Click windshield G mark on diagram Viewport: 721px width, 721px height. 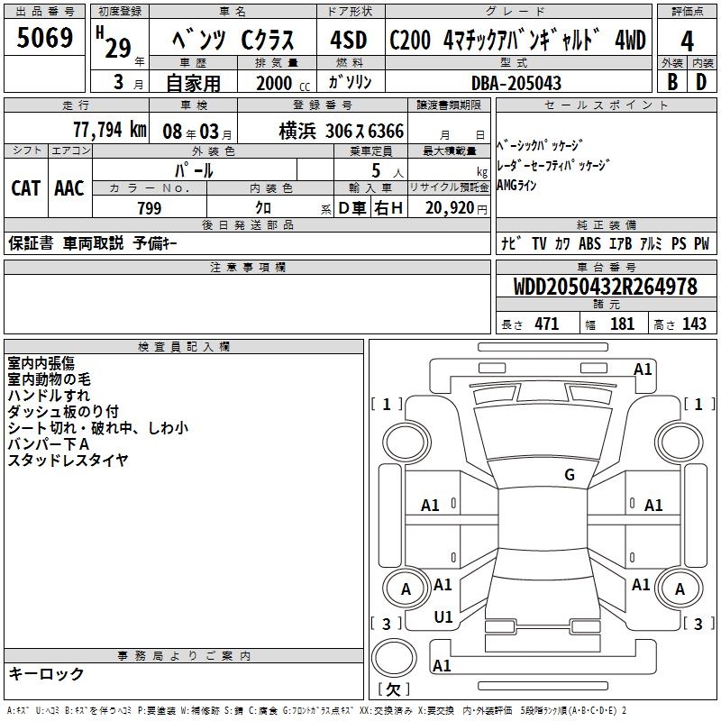[570, 474]
